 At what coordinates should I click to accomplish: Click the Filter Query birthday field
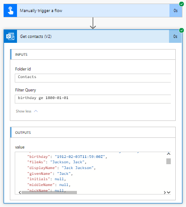(x=93, y=99)
